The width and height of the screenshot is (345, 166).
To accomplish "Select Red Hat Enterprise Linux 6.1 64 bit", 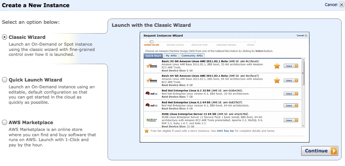I will pos(291,106).
